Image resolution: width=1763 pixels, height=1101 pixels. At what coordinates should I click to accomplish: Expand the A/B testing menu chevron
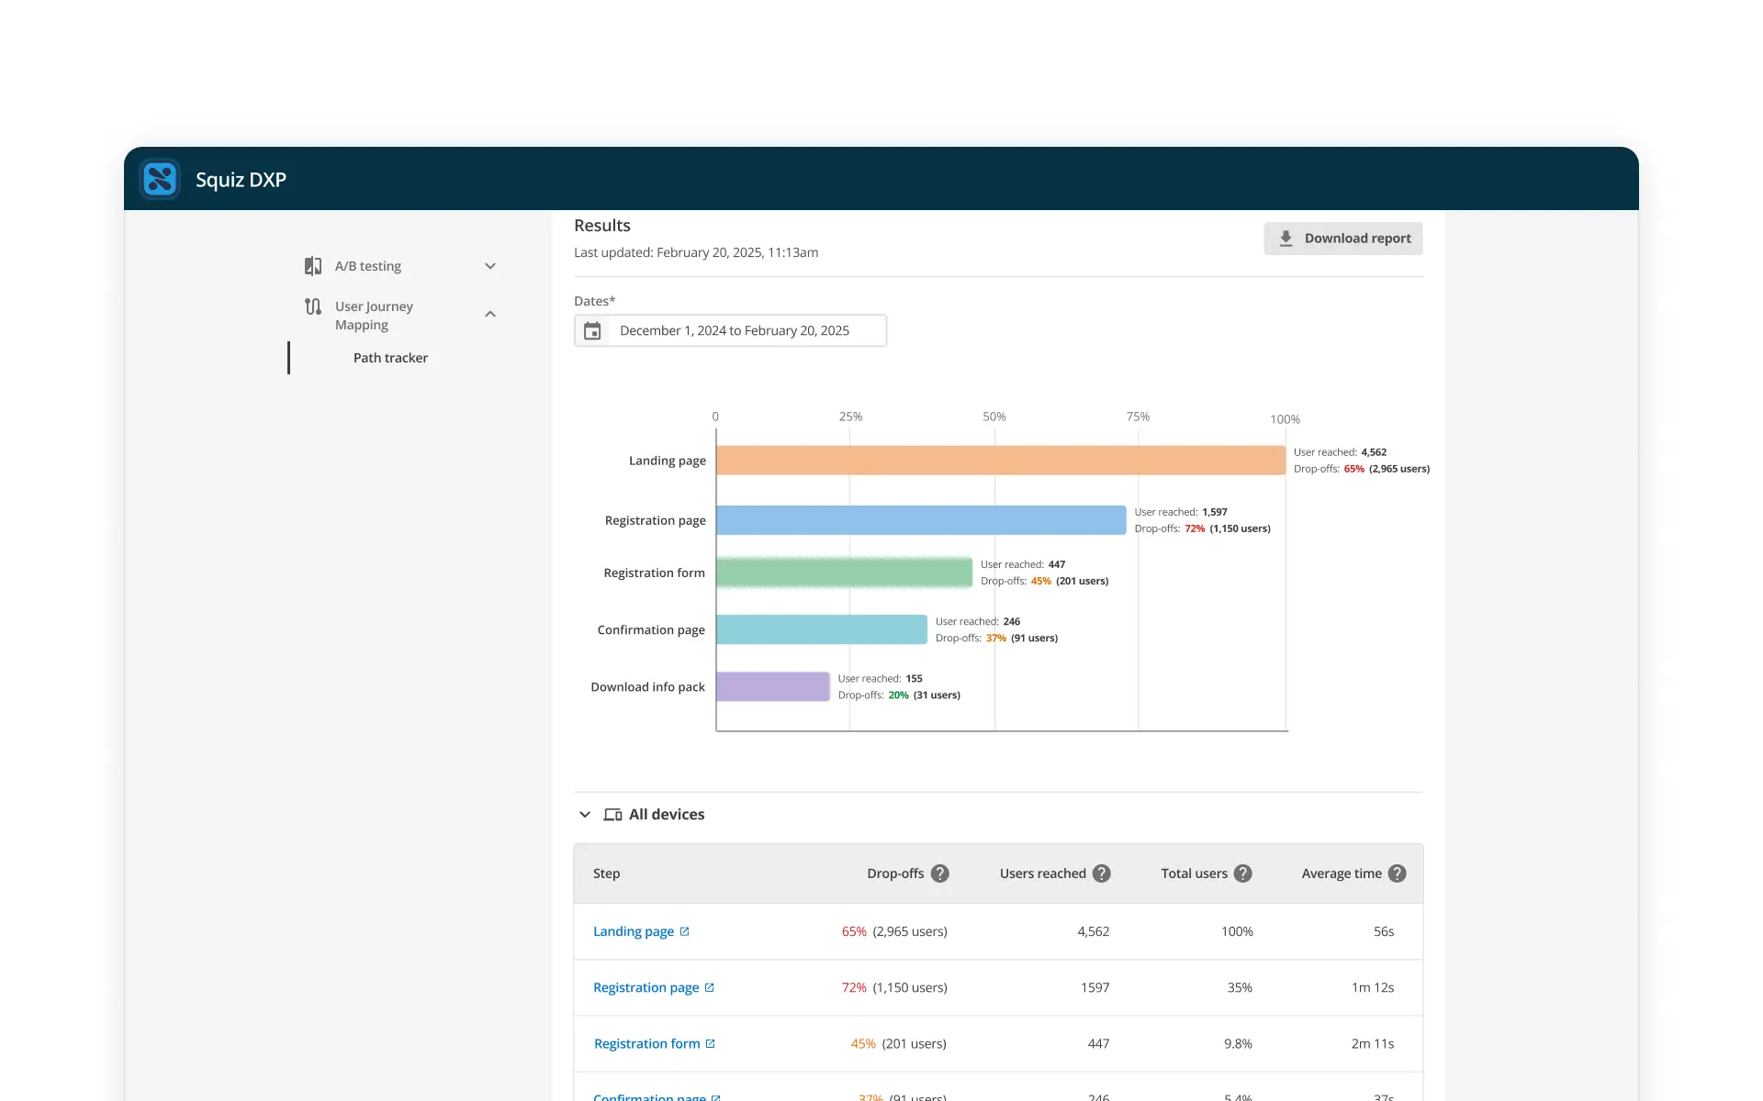click(490, 266)
